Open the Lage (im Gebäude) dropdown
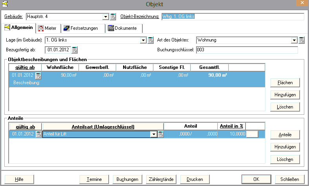Viewport: 309px width, 186px height. (x=144, y=40)
